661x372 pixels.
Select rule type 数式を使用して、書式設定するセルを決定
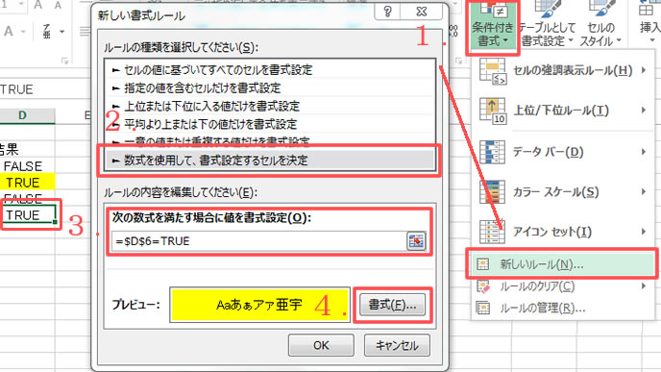tap(270, 161)
